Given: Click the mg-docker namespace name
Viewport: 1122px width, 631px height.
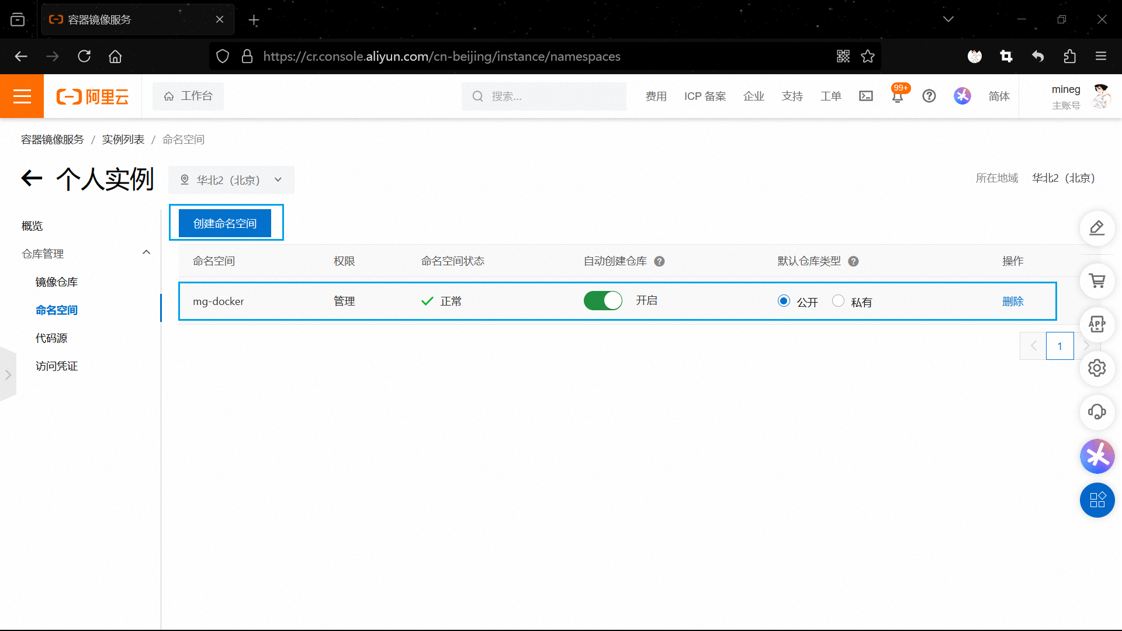Looking at the screenshot, I should [x=218, y=301].
